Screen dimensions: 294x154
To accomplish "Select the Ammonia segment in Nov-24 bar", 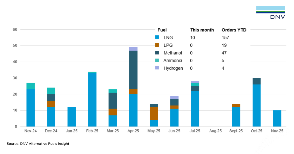I will pos(30,86).
